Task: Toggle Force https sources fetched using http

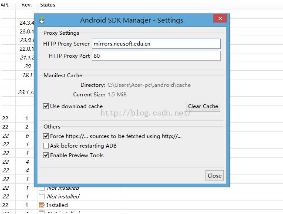Action: (x=46, y=136)
